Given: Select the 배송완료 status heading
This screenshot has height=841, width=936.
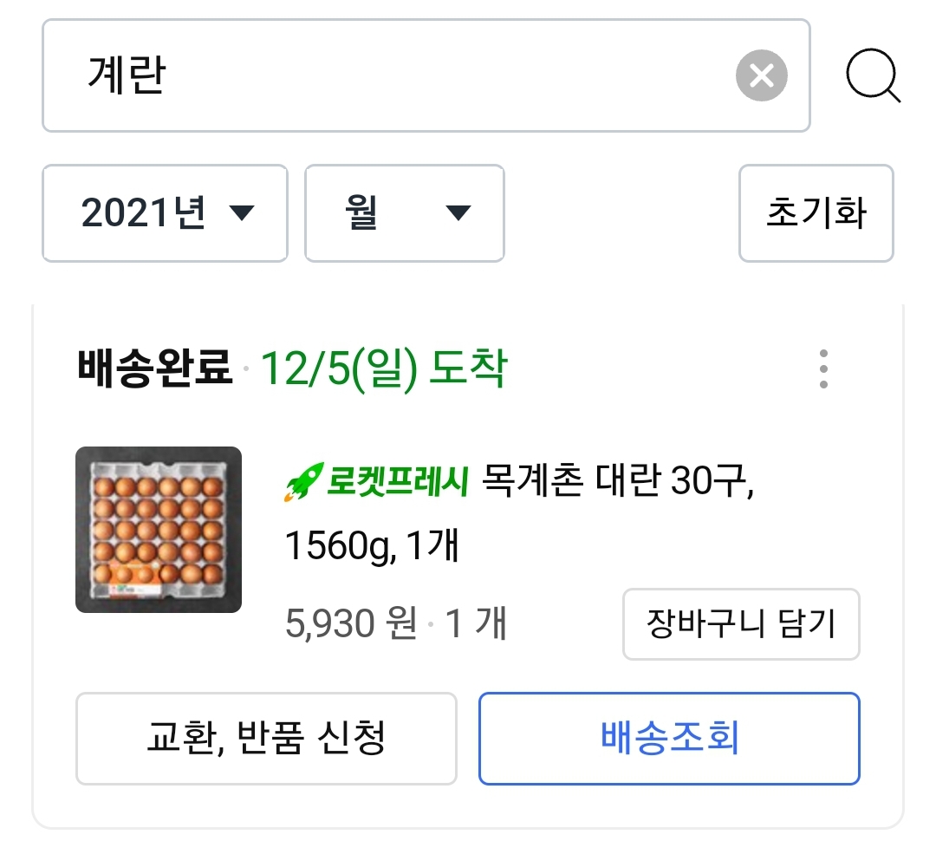Looking at the screenshot, I should tap(155, 370).
